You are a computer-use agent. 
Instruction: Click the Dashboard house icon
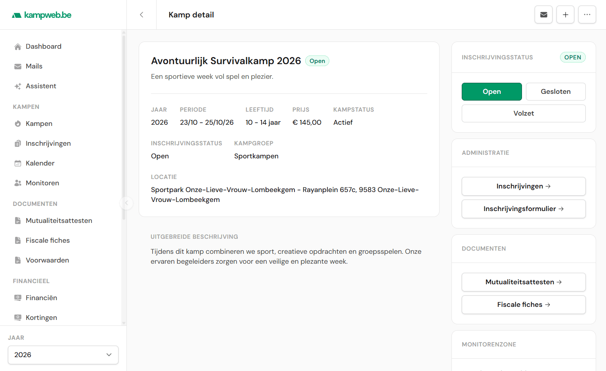(18, 47)
